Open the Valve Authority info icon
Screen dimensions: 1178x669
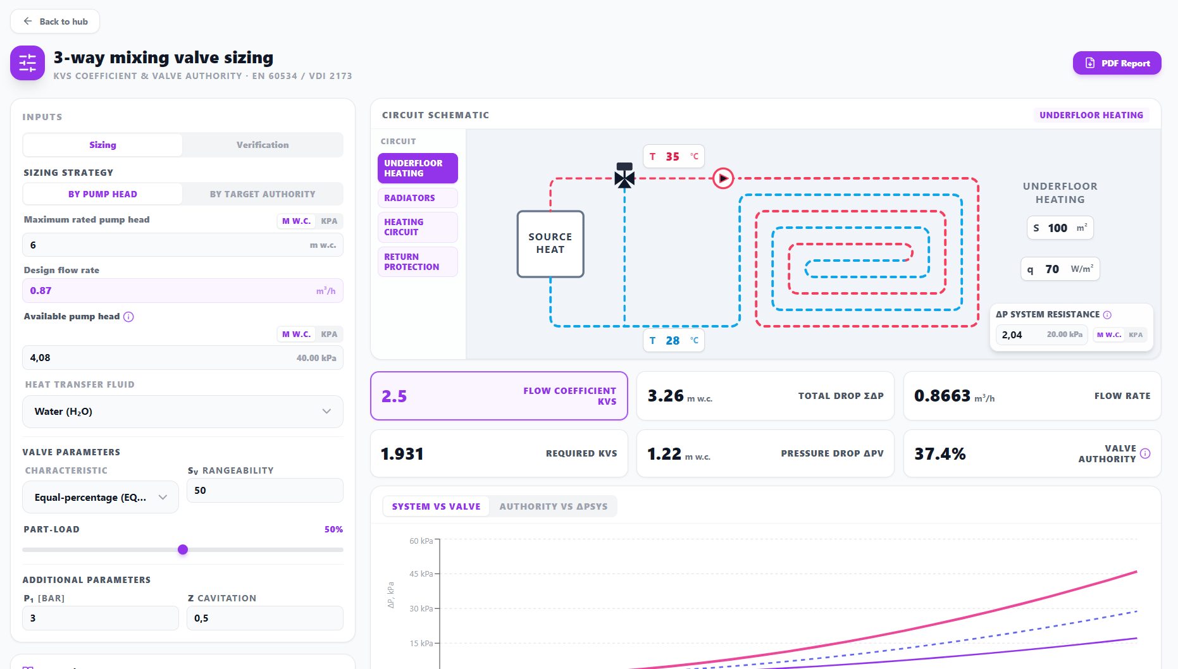(1145, 453)
